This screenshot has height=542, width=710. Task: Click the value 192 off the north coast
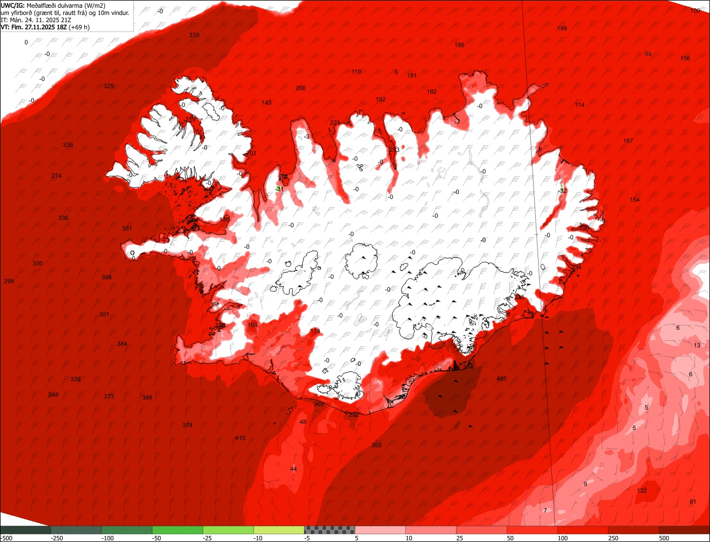click(381, 99)
